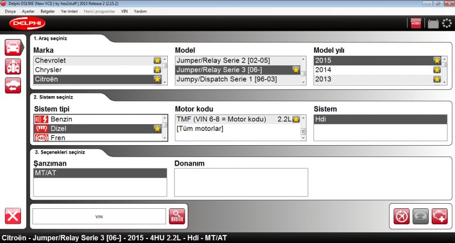Toggle favorite star for TMF engine code
Screen dimensions: 455x243
[296, 119]
